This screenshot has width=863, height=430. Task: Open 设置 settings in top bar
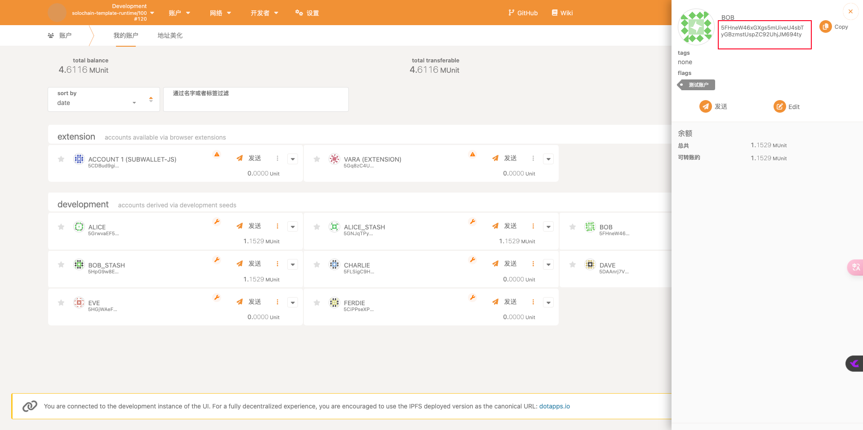(x=307, y=13)
